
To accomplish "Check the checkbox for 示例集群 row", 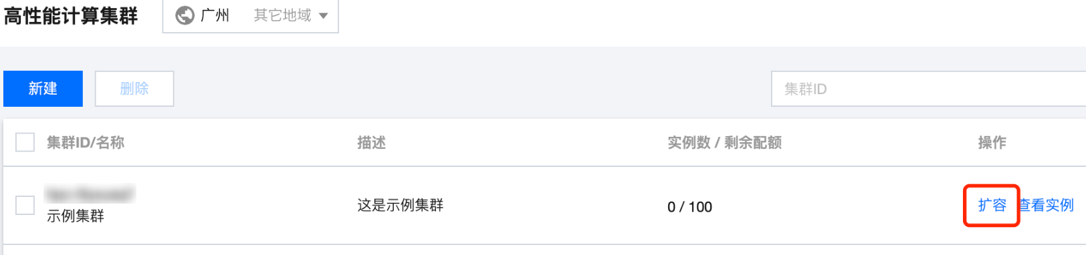I will 25,205.
